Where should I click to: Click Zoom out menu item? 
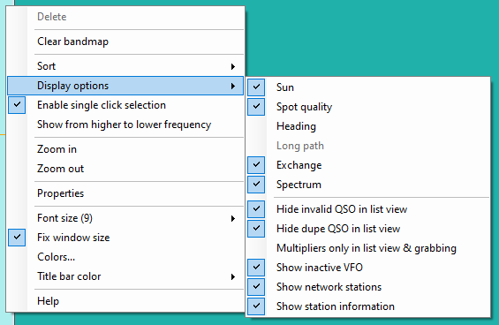pyautogui.click(x=125, y=169)
